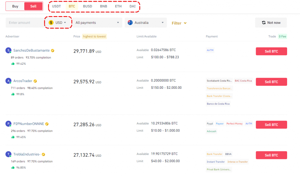Click the AirTM payment tag in first offer
The image size is (300, 176).
point(210,50)
